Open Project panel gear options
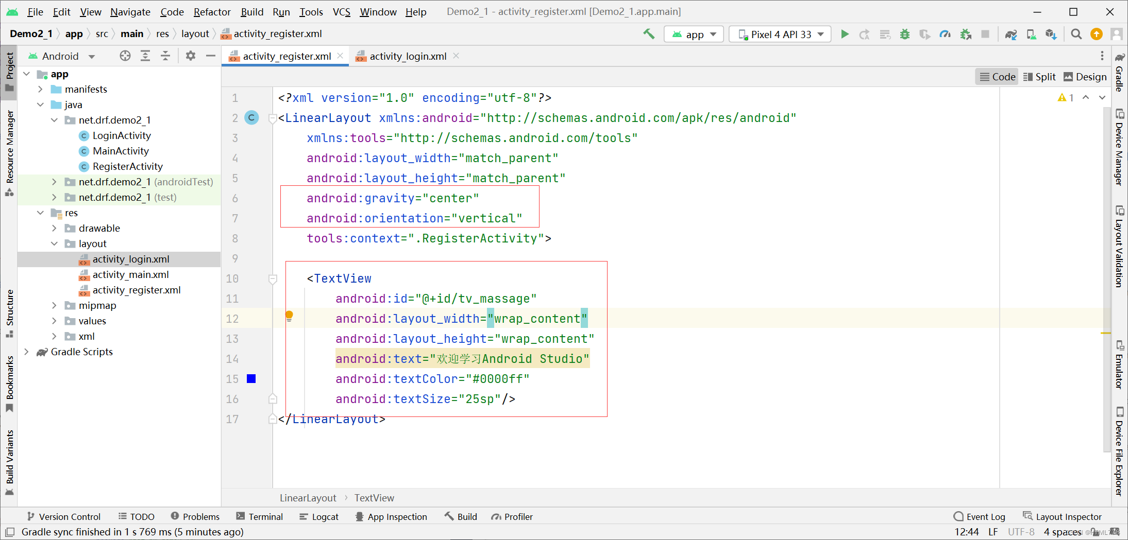This screenshot has width=1128, height=540. (x=190, y=56)
